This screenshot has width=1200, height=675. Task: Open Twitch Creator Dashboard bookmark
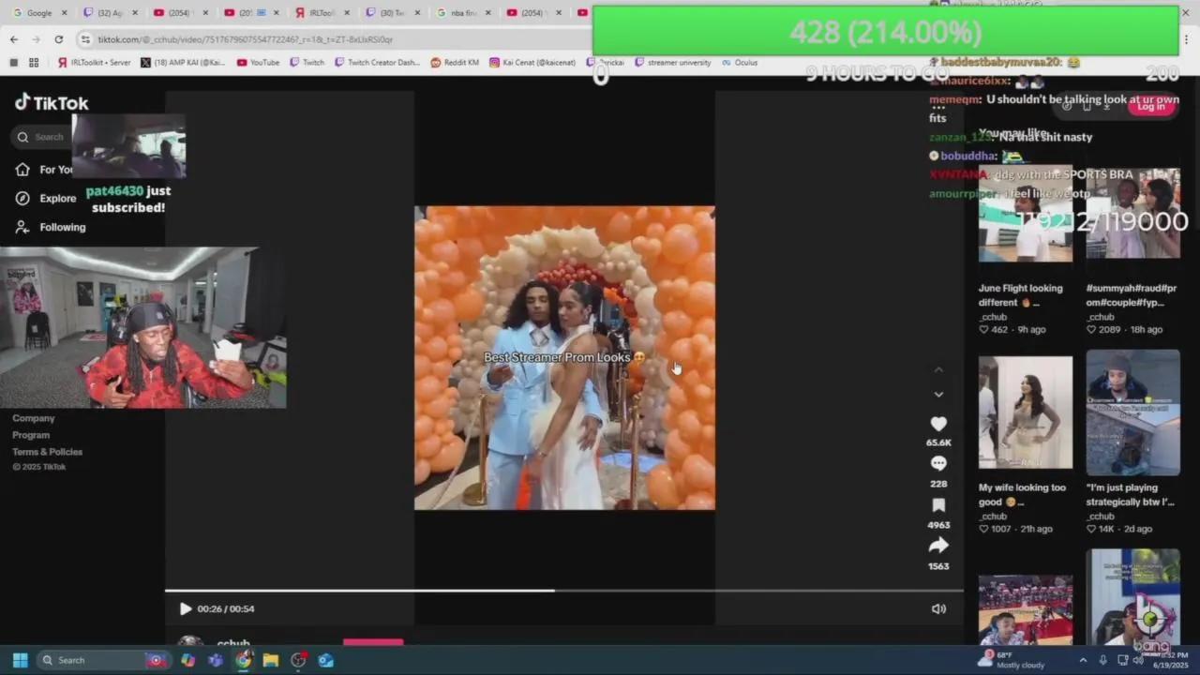point(377,63)
